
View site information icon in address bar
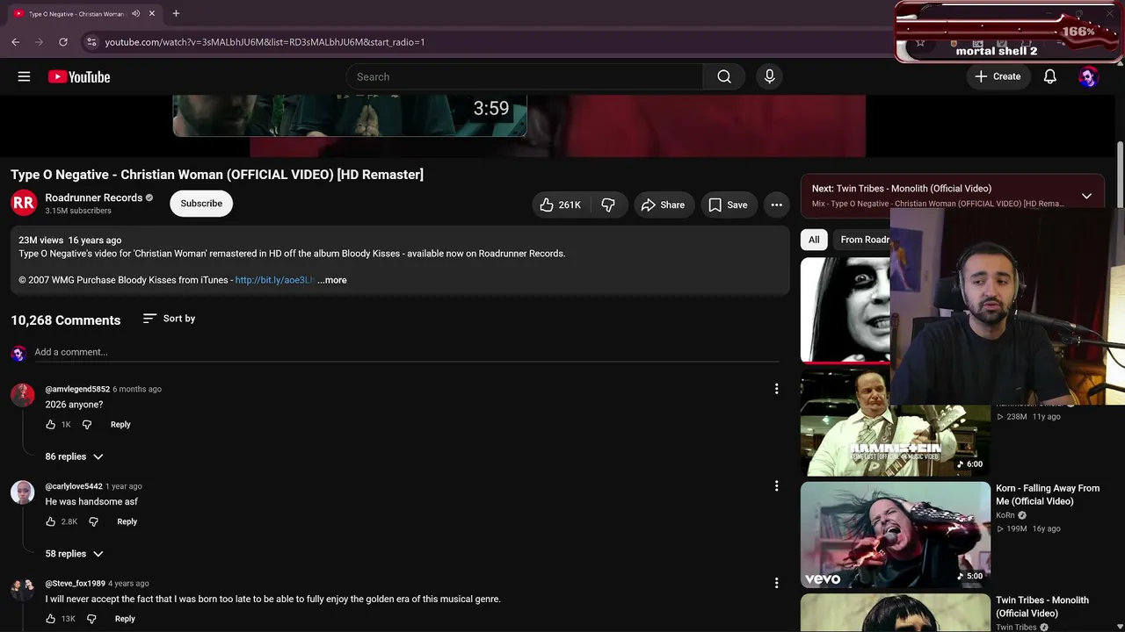pos(91,41)
